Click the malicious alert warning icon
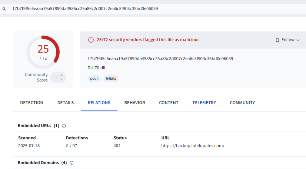This screenshot has height=169, width=306. [91, 40]
